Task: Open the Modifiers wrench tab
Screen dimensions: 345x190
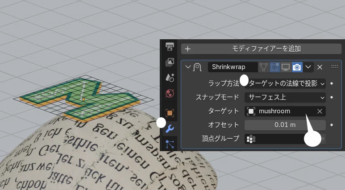Action: point(170,128)
